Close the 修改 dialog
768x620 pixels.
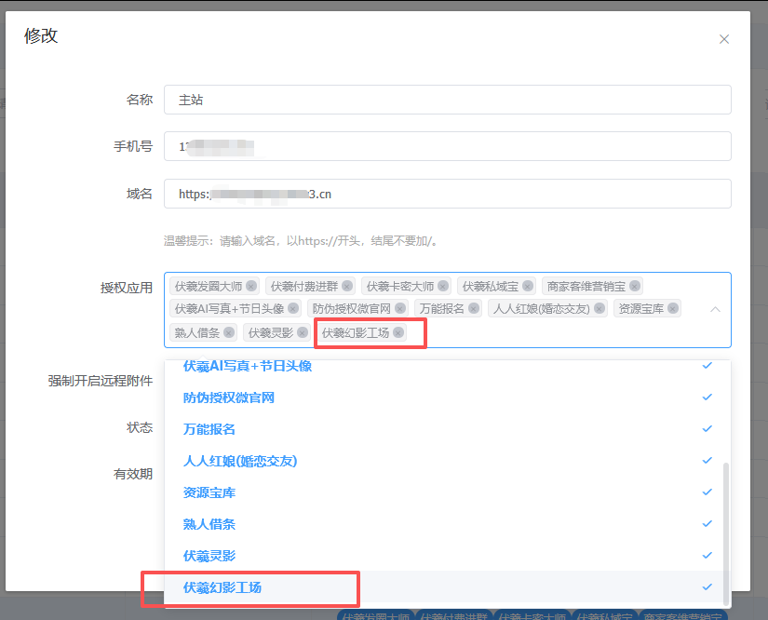click(x=724, y=39)
